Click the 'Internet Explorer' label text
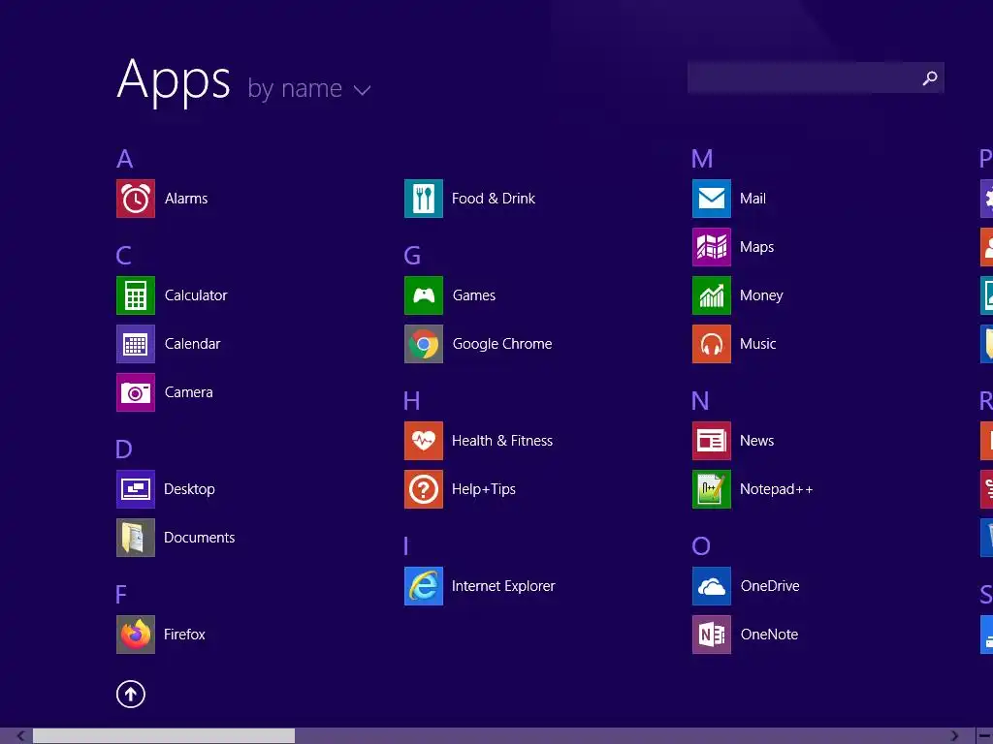This screenshot has height=744, width=993. coord(503,586)
